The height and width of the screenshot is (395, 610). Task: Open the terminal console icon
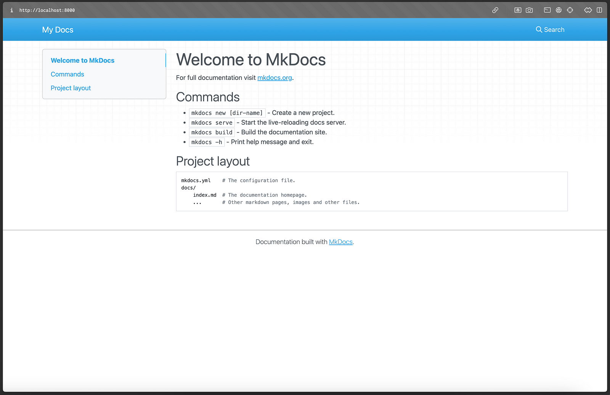(x=547, y=10)
